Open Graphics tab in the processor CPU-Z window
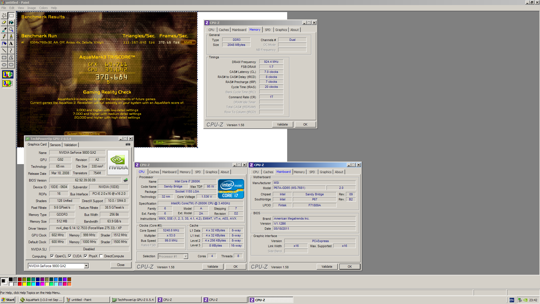Screen dimensions: 540x304 [211, 172]
